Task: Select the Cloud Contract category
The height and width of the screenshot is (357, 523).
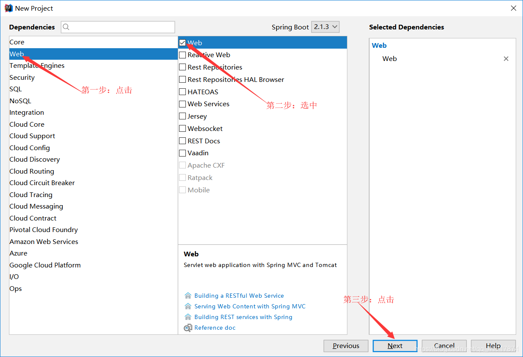Action: [x=93, y=218]
